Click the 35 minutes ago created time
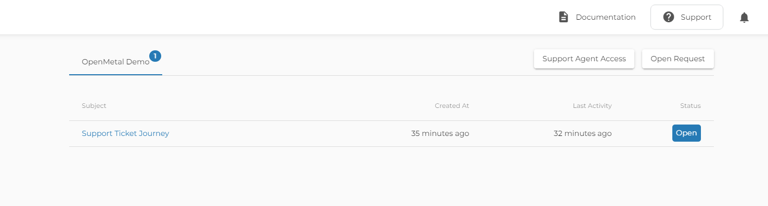This screenshot has width=768, height=206. pos(440,133)
